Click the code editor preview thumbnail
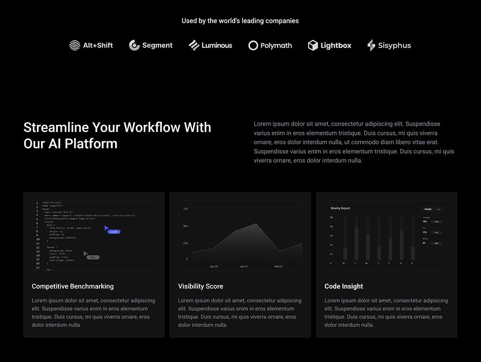The width and height of the screenshot is (481, 362). pos(94,234)
